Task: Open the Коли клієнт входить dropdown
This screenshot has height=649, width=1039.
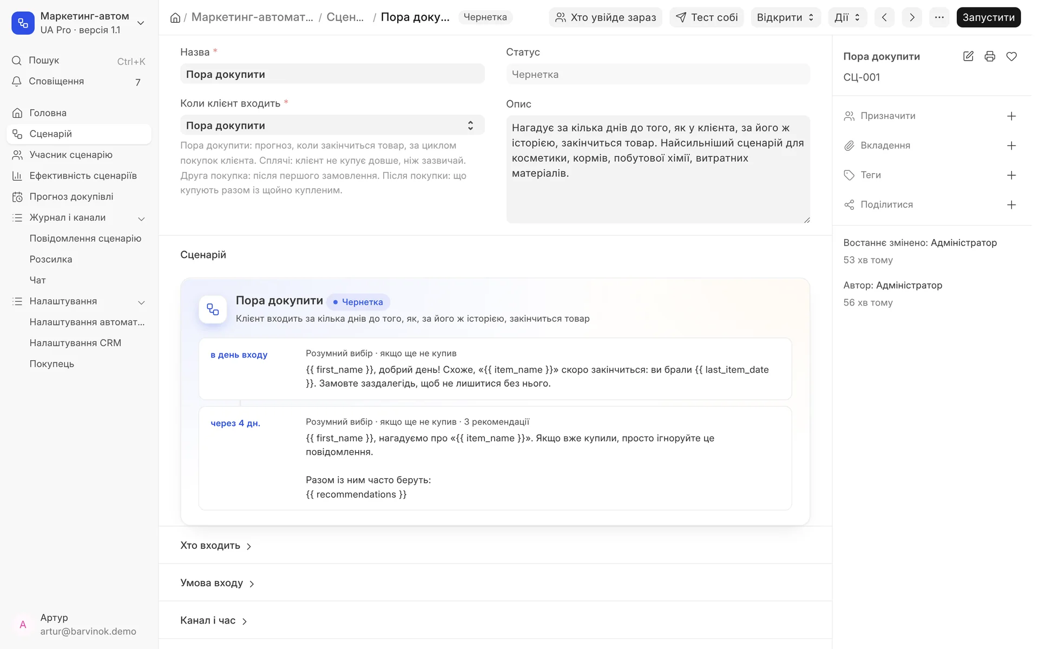Action: (x=332, y=125)
